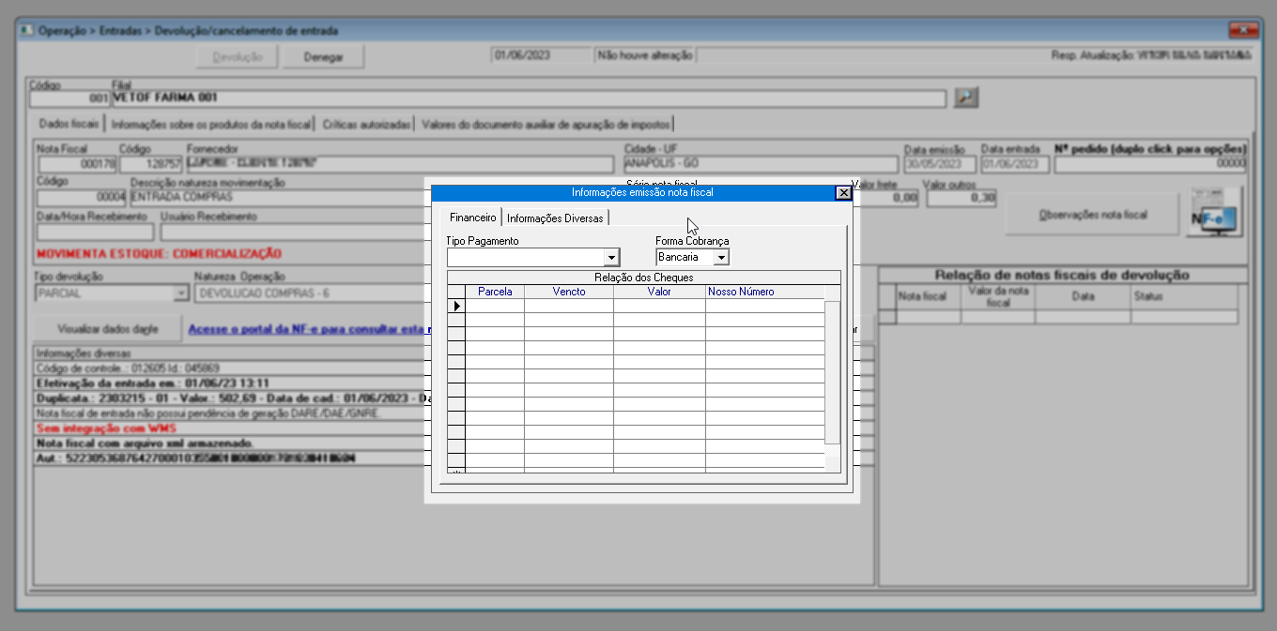Open the Forma Cobrança combo box
The width and height of the screenshot is (1277, 631).
point(721,257)
